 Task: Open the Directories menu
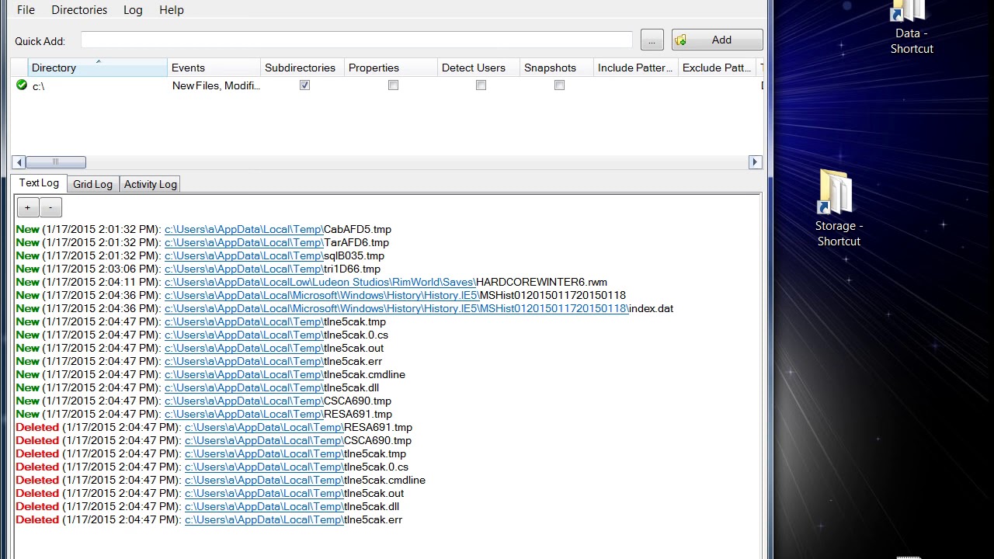coord(79,10)
